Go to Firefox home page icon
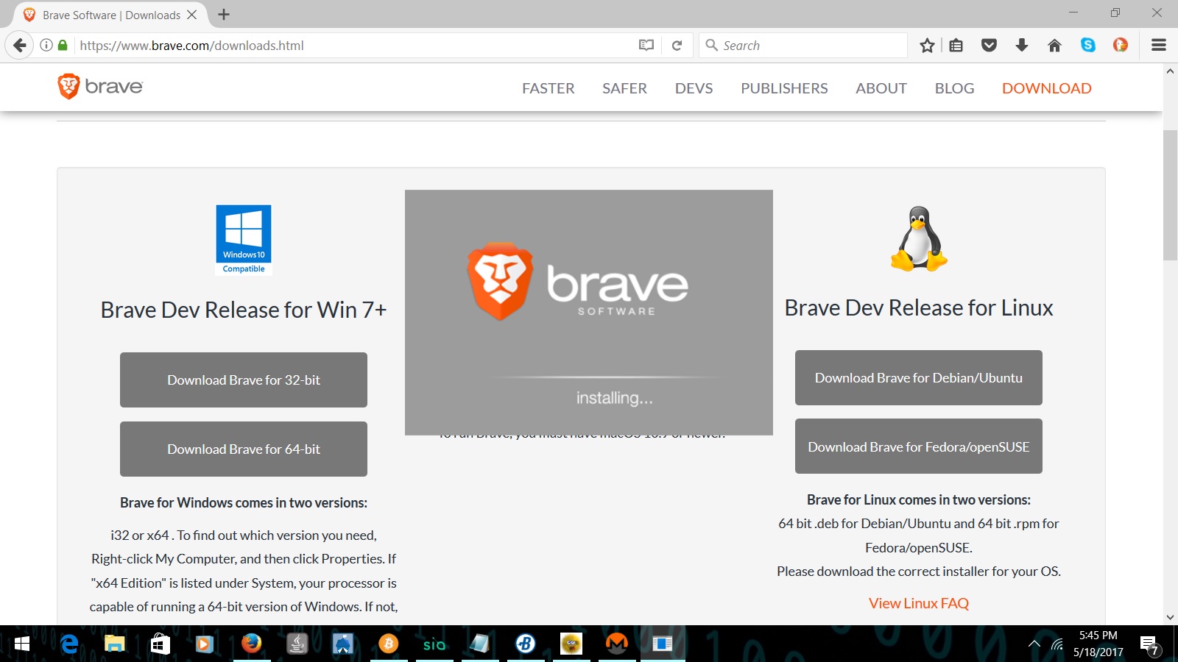Image resolution: width=1178 pixels, height=662 pixels. (1054, 45)
